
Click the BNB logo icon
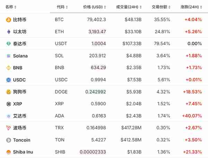pos(8,68)
